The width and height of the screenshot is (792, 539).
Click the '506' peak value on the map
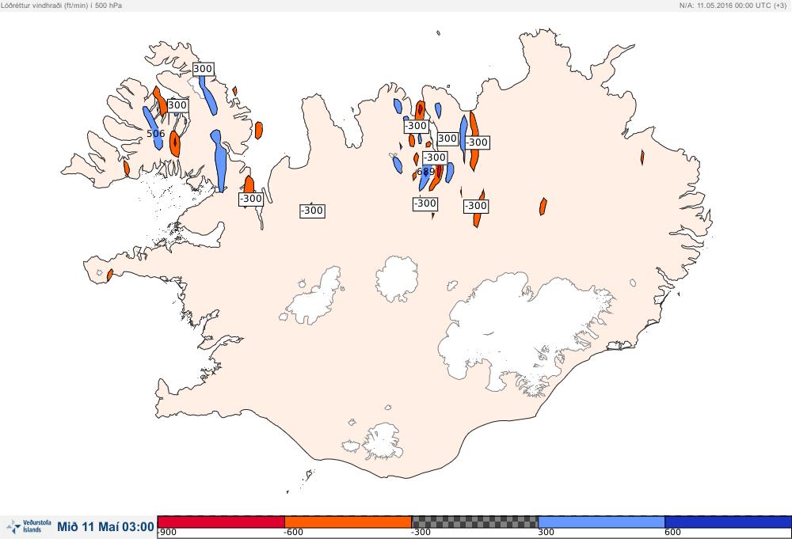[x=155, y=133]
